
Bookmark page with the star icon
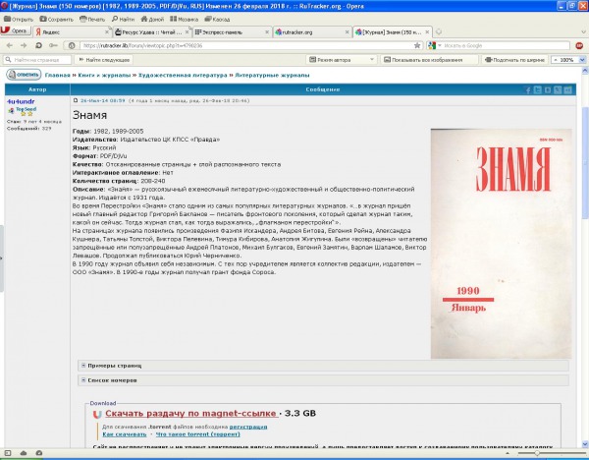[417, 45]
